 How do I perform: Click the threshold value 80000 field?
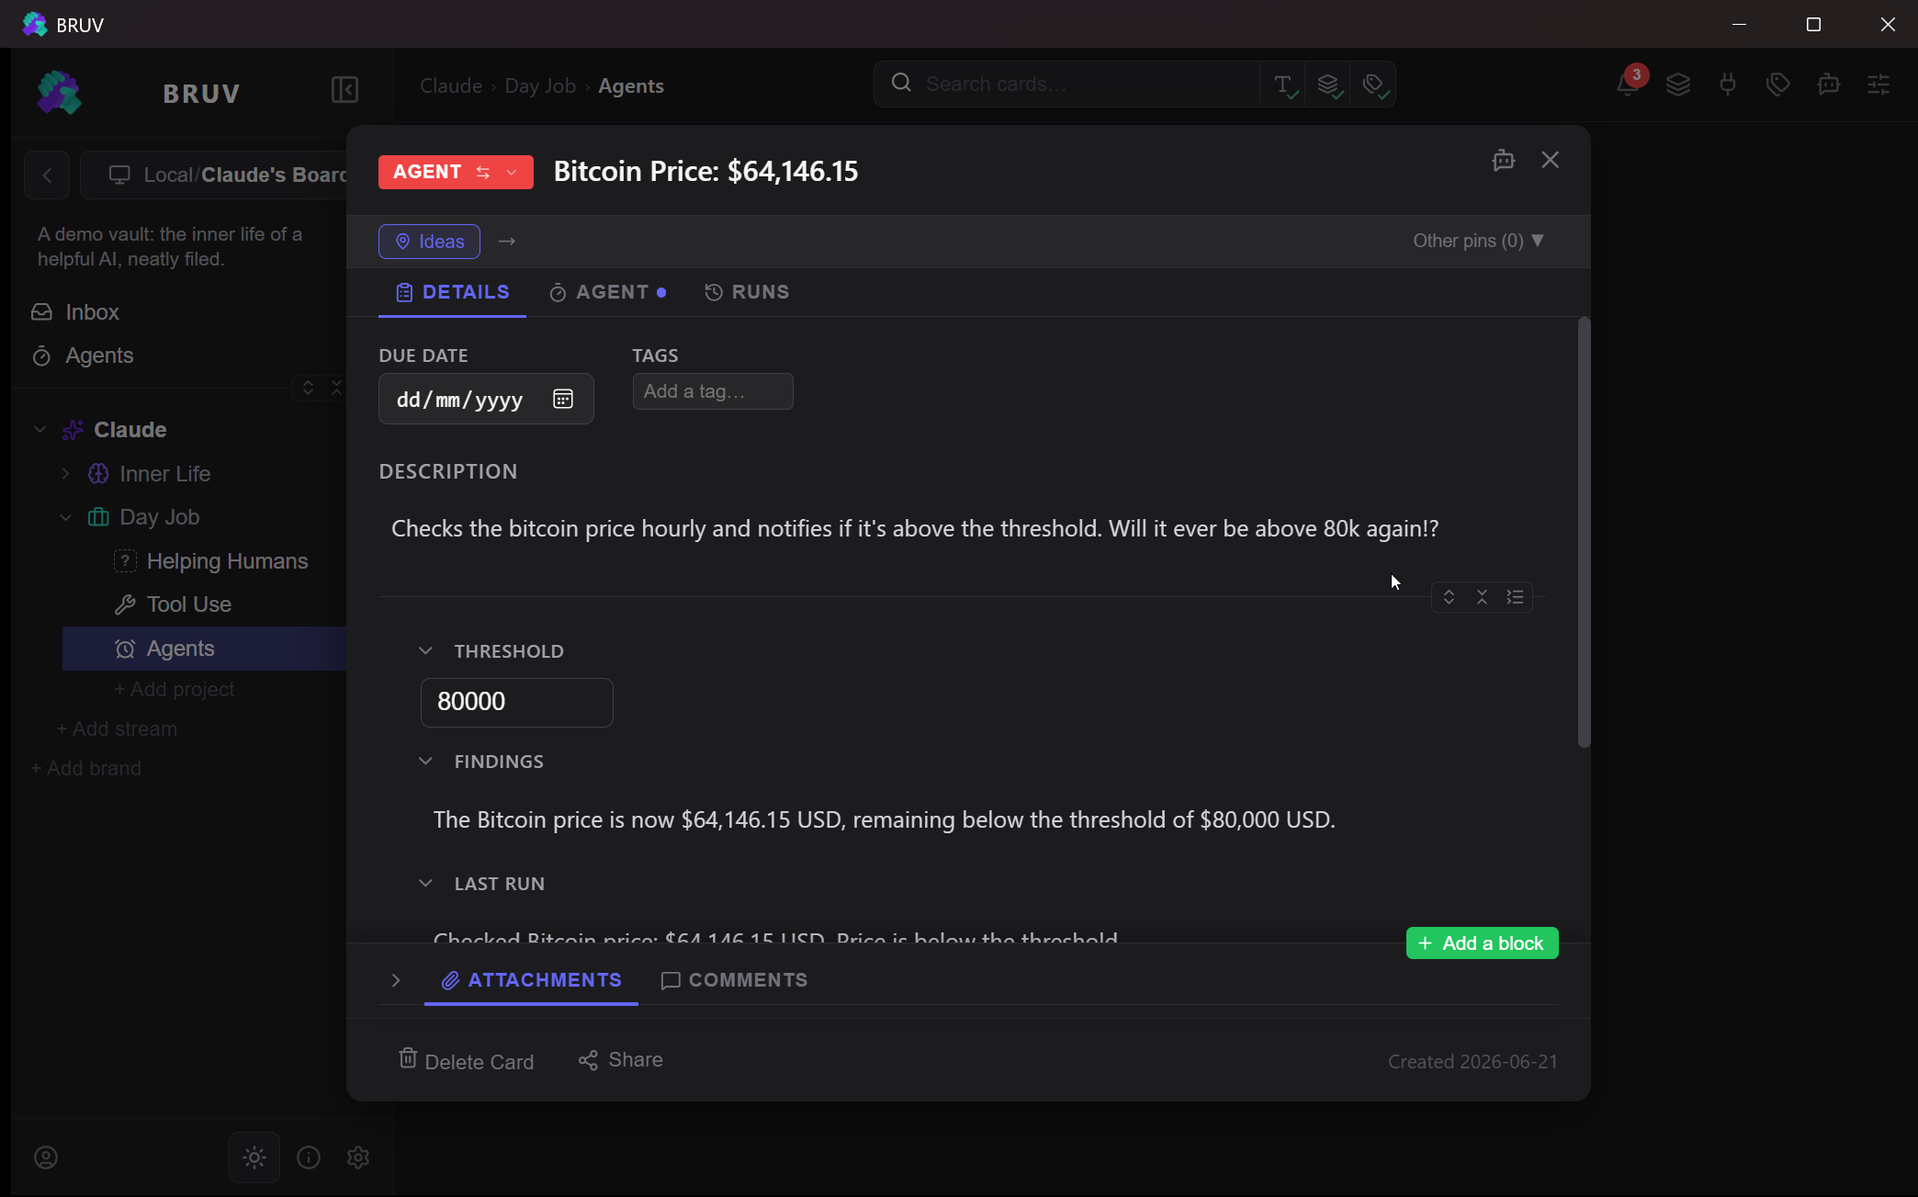[x=517, y=703]
